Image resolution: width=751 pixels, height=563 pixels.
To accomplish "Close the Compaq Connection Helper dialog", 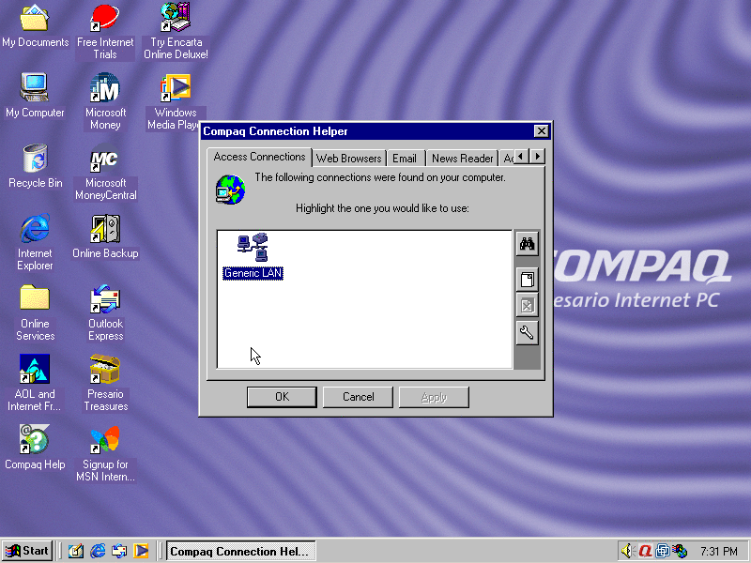I will pyautogui.click(x=541, y=131).
